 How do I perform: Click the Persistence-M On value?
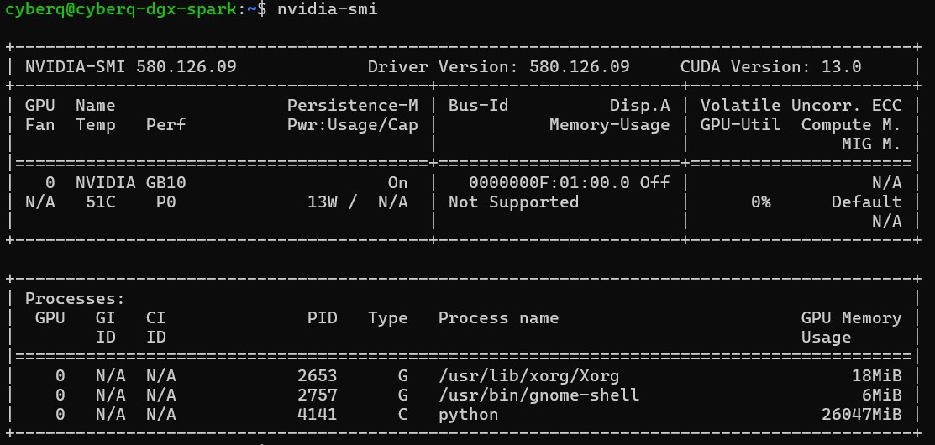(397, 182)
